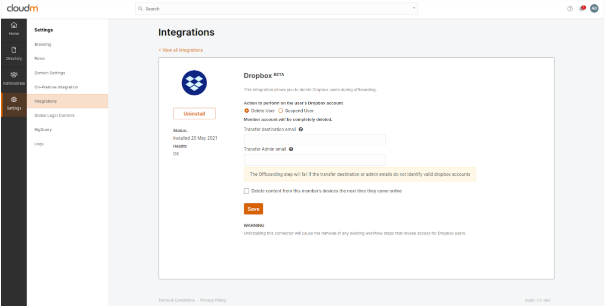
Task: Check Delete content from member's devices
Action: 247,191
